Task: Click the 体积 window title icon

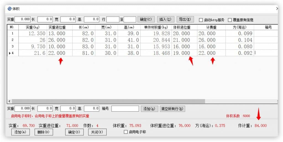Action: [9, 9]
